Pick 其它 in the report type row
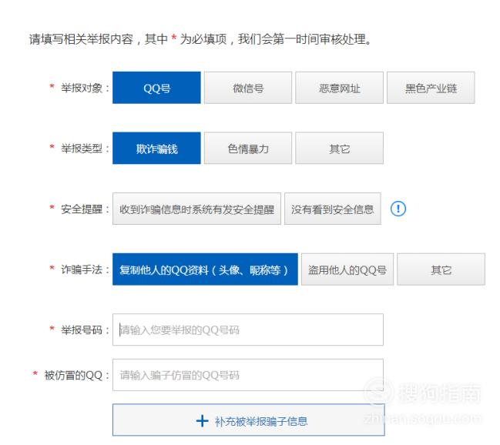The width and height of the screenshot is (500, 445). 339,149
